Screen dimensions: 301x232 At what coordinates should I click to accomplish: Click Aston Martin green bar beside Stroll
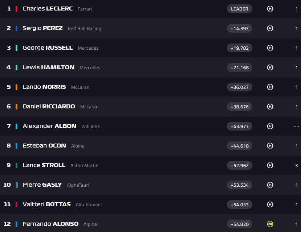click(x=16, y=165)
